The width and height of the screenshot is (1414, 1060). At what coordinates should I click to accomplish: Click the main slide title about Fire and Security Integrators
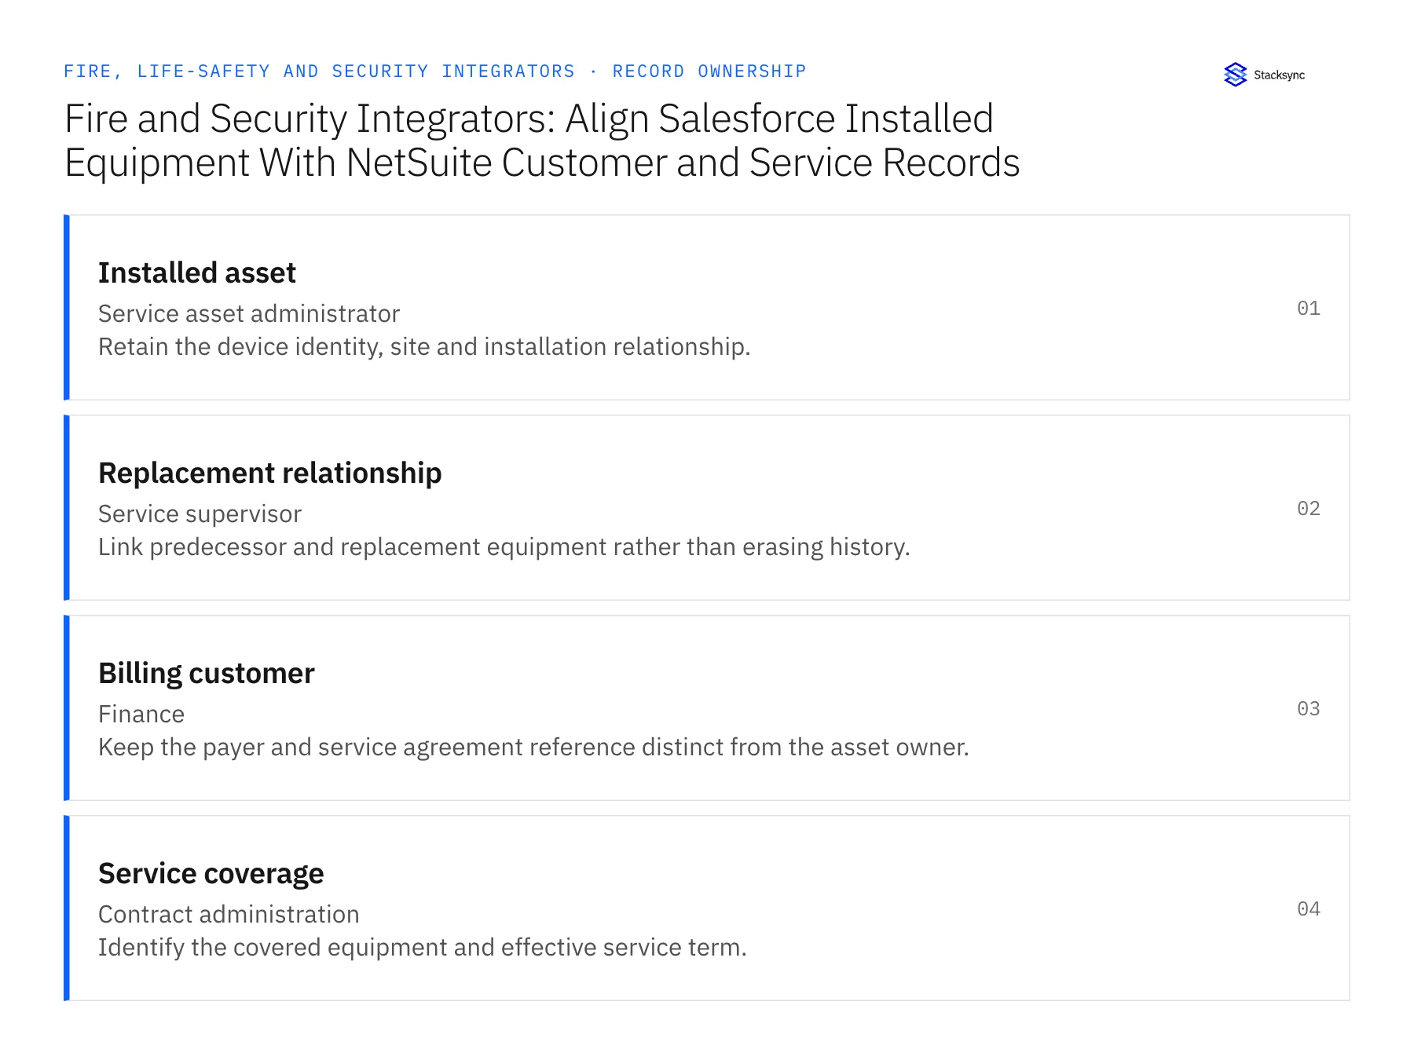pyautogui.click(x=541, y=141)
